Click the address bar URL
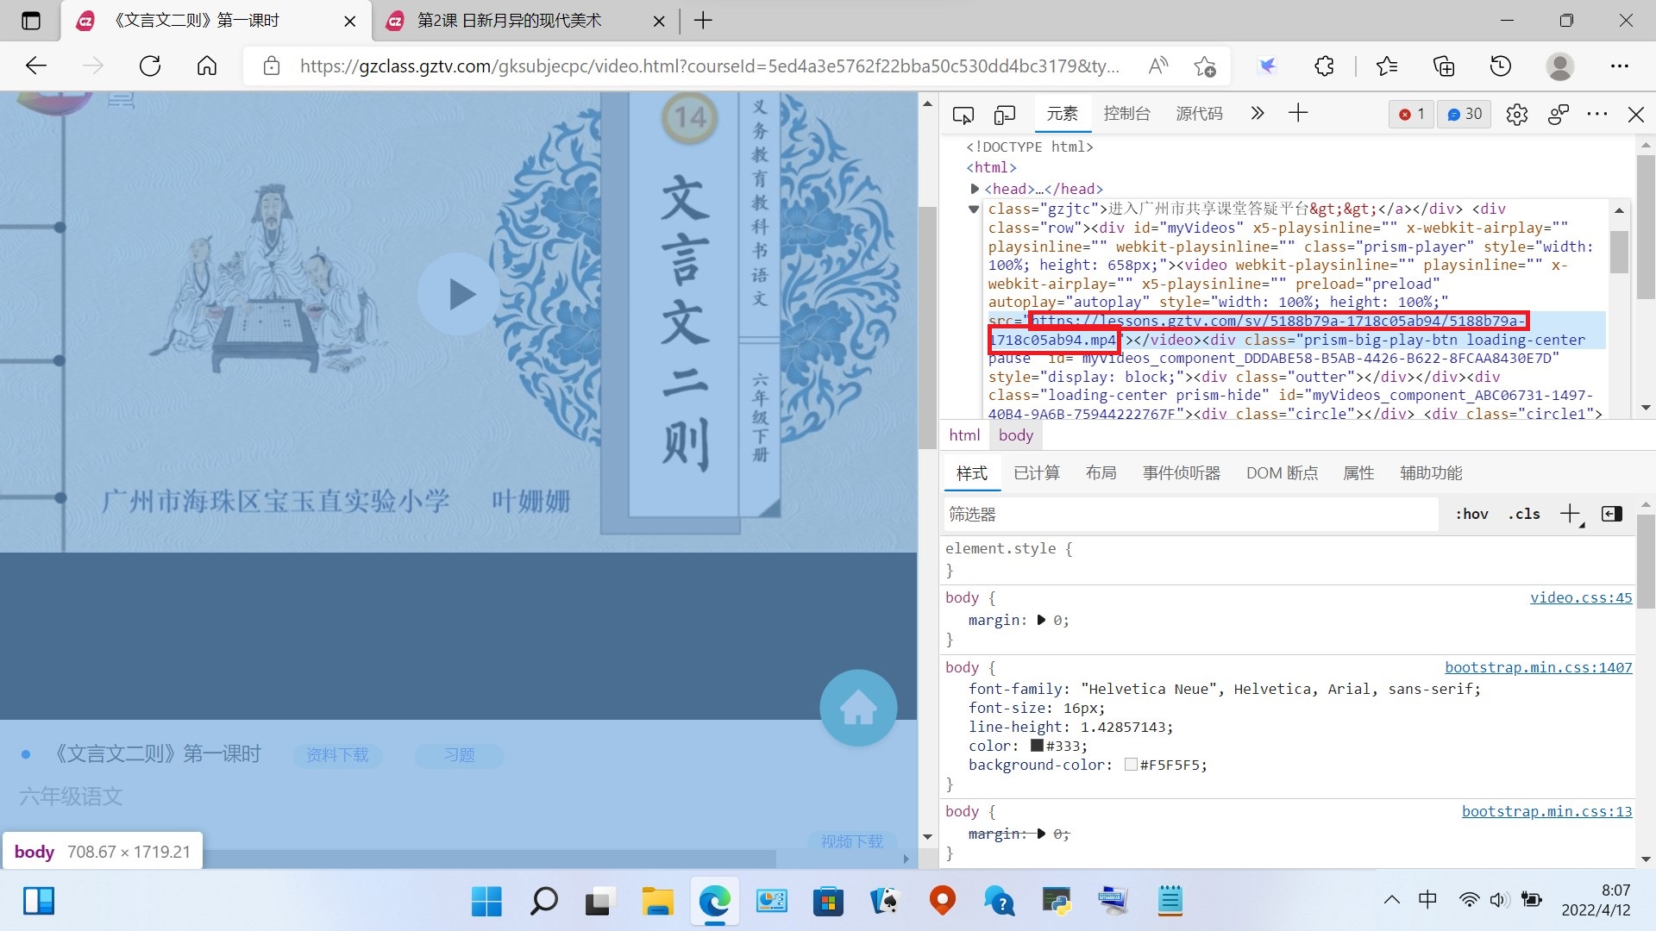 click(x=710, y=66)
